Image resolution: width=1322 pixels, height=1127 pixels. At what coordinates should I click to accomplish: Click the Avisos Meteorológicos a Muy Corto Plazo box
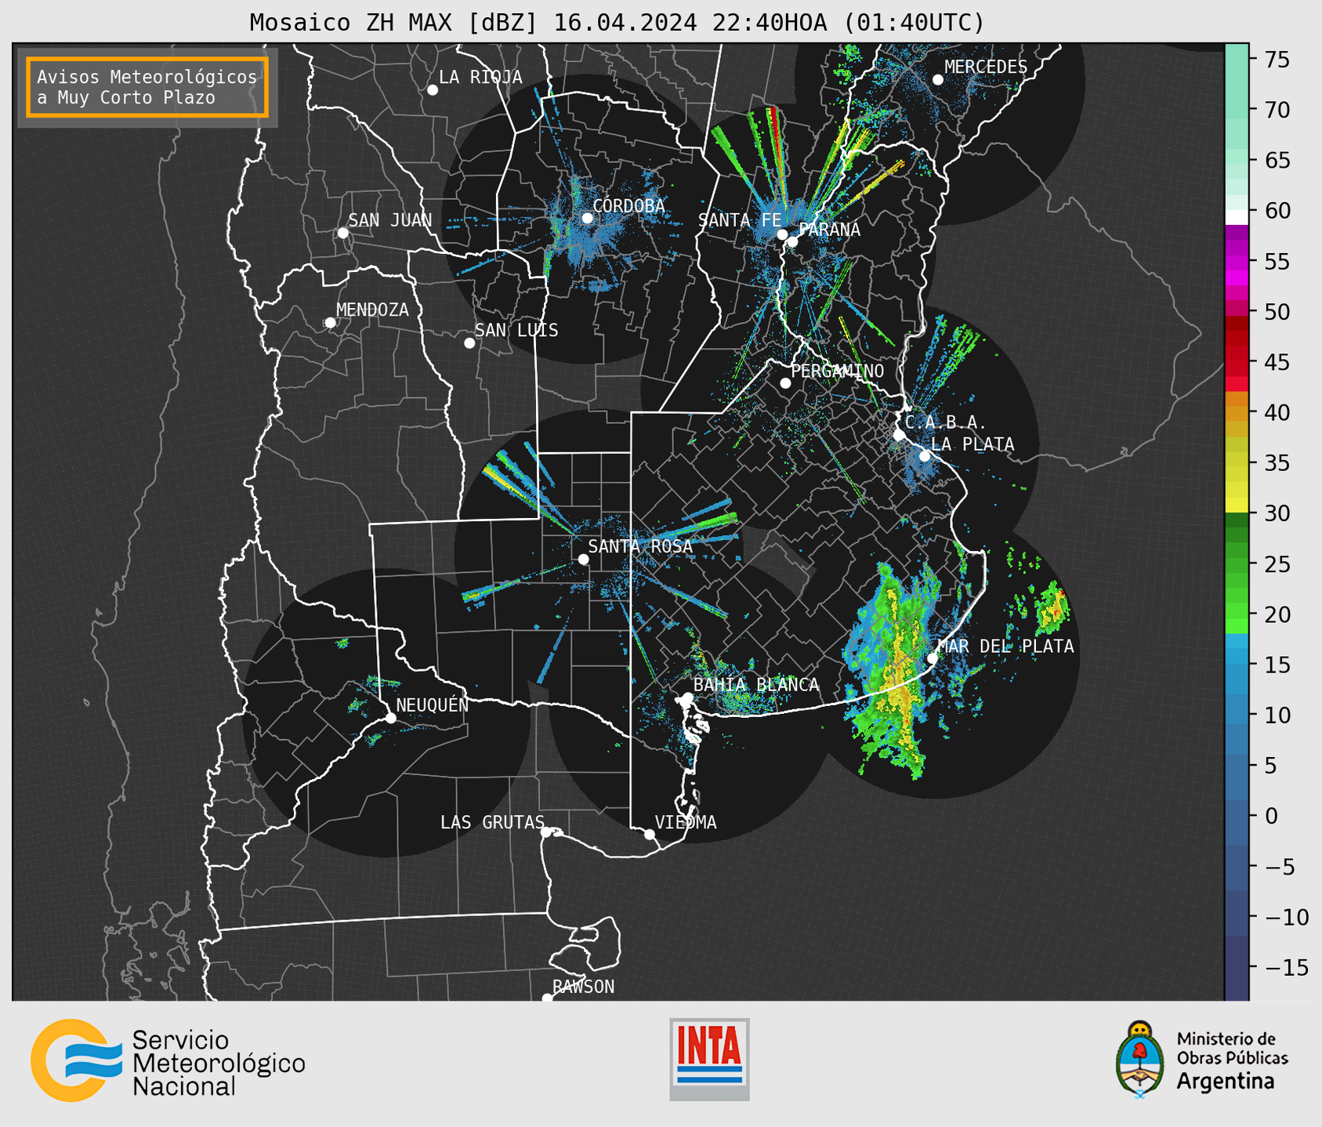pos(147,87)
